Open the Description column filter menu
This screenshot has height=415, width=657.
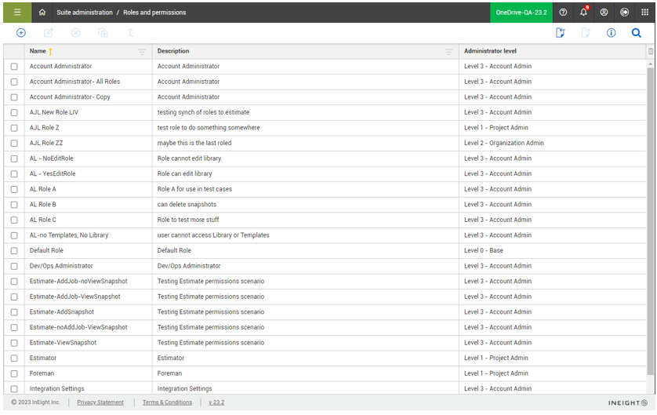(448, 52)
